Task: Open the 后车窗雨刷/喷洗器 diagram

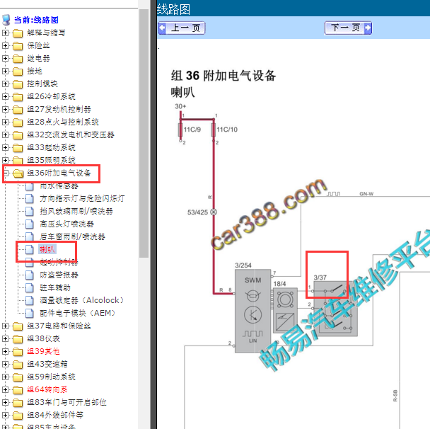Action: [x=72, y=237]
